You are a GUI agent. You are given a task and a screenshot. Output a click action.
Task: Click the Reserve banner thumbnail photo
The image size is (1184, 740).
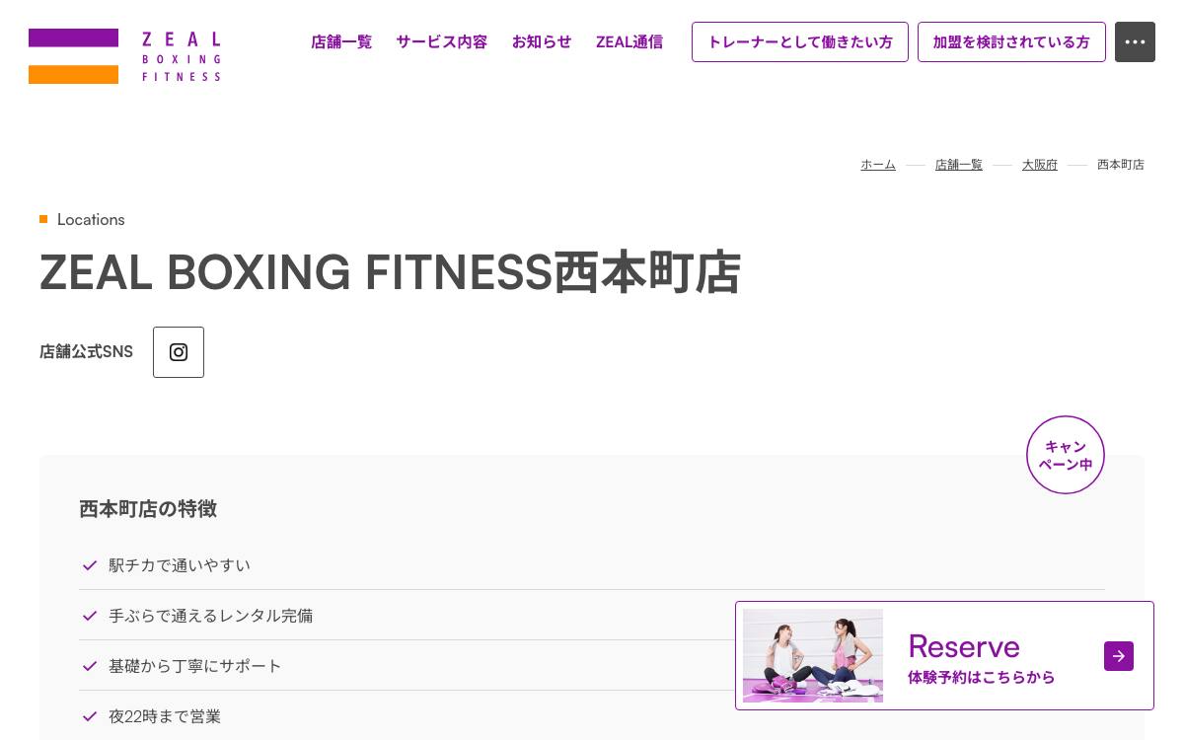tap(813, 655)
